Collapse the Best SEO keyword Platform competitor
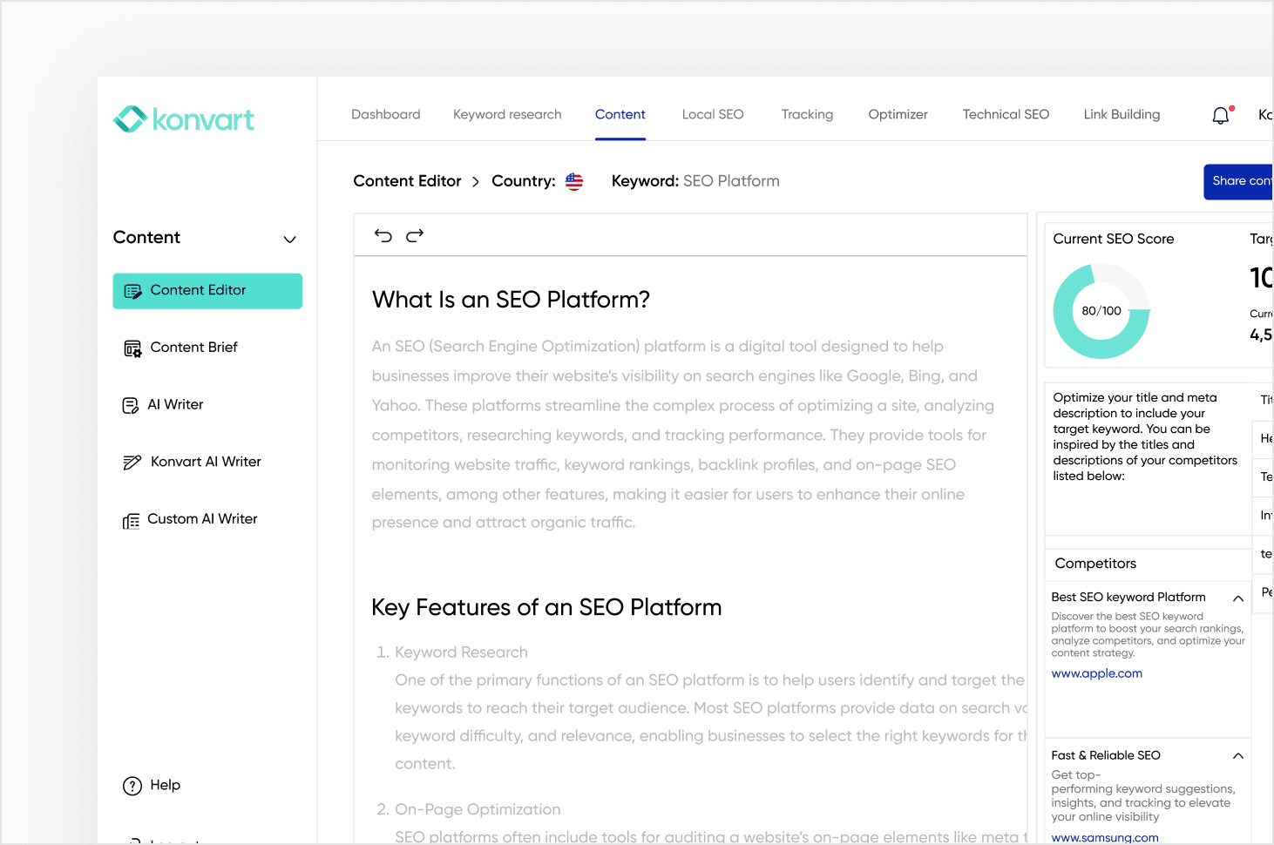The image size is (1274, 845). point(1237,598)
